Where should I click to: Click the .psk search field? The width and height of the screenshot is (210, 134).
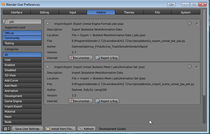(x=22, y=21)
